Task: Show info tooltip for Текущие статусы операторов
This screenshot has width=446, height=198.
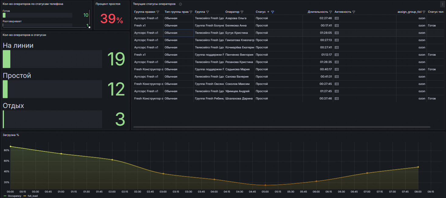Action: 180,4
